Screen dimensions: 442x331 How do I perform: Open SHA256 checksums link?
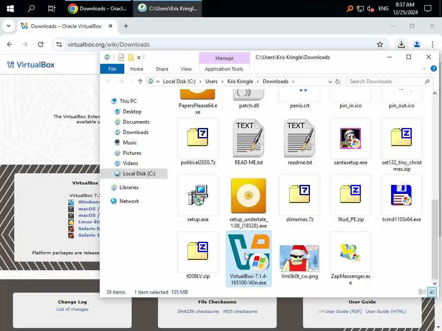pyautogui.click(x=198, y=311)
